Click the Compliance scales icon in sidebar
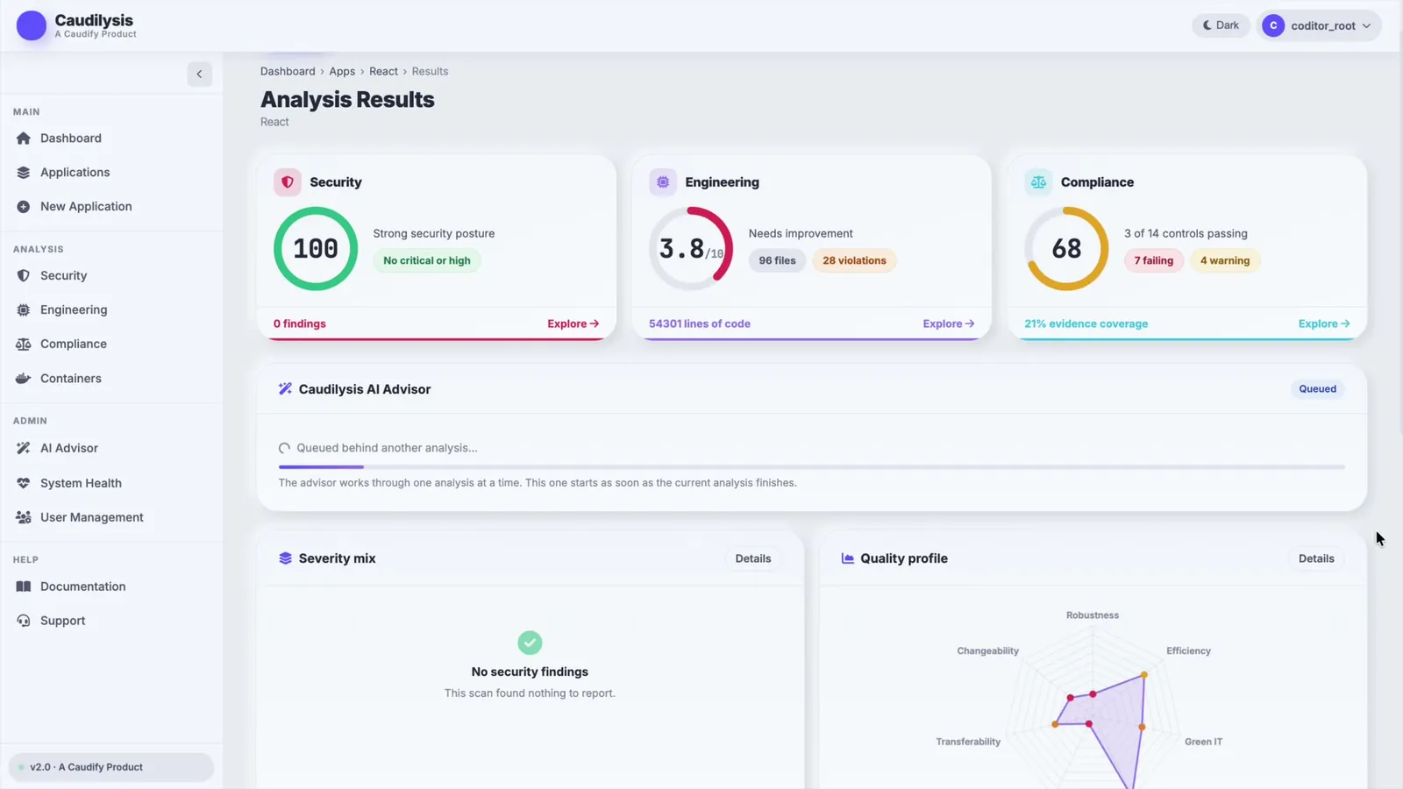The width and height of the screenshot is (1403, 789). (x=24, y=344)
